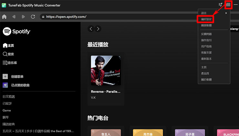Screen dimensions: 239x136
Task: Expand the 語言 submenu
Action: tap(214, 13)
